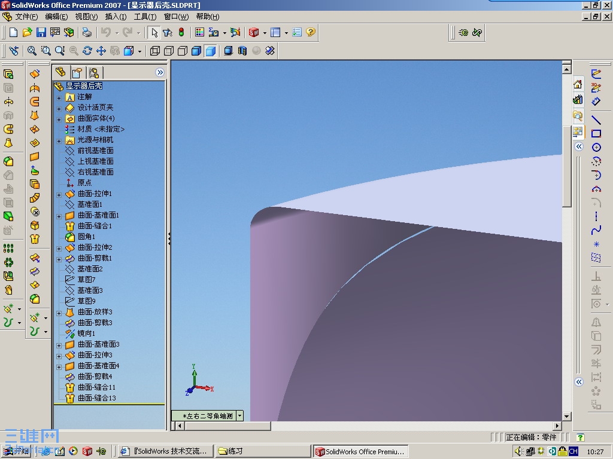Viewport: 613px width, 459px height.
Task: Toggle Shaded display mode
Action: point(210,51)
